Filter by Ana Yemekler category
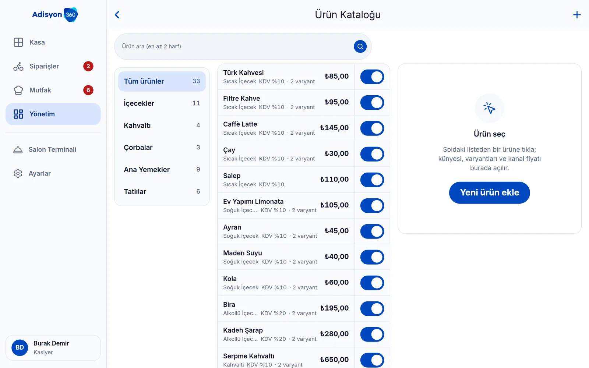This screenshot has width=589, height=368. tap(162, 170)
